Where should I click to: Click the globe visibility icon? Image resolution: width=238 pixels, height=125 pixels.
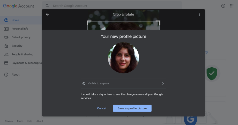click(84, 83)
